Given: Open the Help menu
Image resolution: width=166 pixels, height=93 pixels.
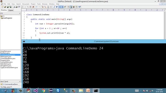Looking at the screenshot, I should click(x=58, y=4).
